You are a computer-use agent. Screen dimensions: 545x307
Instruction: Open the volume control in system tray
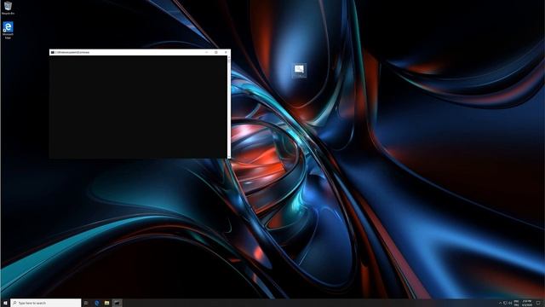(x=510, y=303)
